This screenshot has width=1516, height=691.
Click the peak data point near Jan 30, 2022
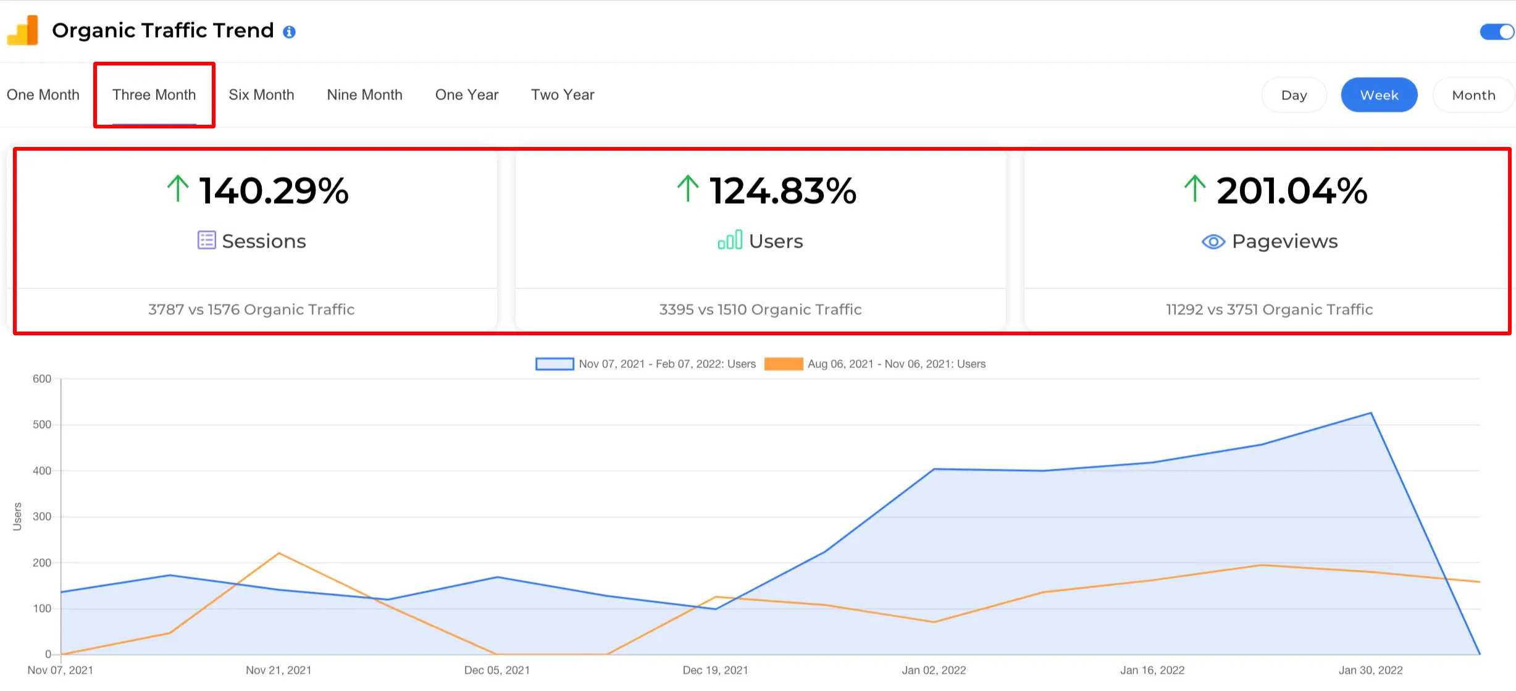pos(1371,413)
